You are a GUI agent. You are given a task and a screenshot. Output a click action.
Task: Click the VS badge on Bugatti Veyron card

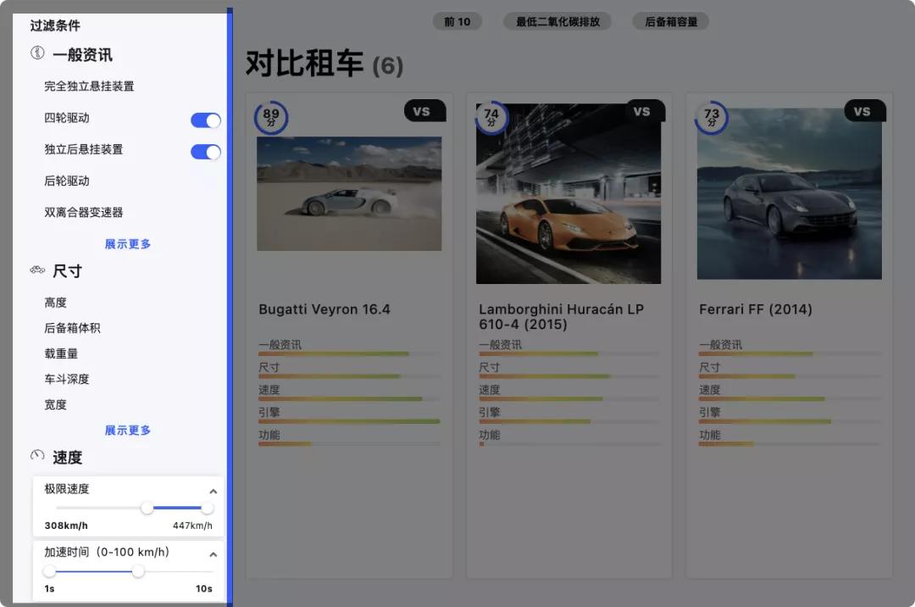coord(424,110)
